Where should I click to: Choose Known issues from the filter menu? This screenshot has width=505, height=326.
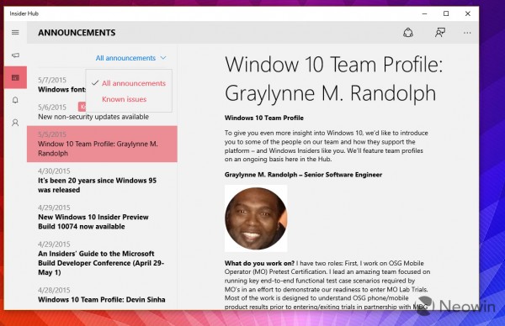125,99
